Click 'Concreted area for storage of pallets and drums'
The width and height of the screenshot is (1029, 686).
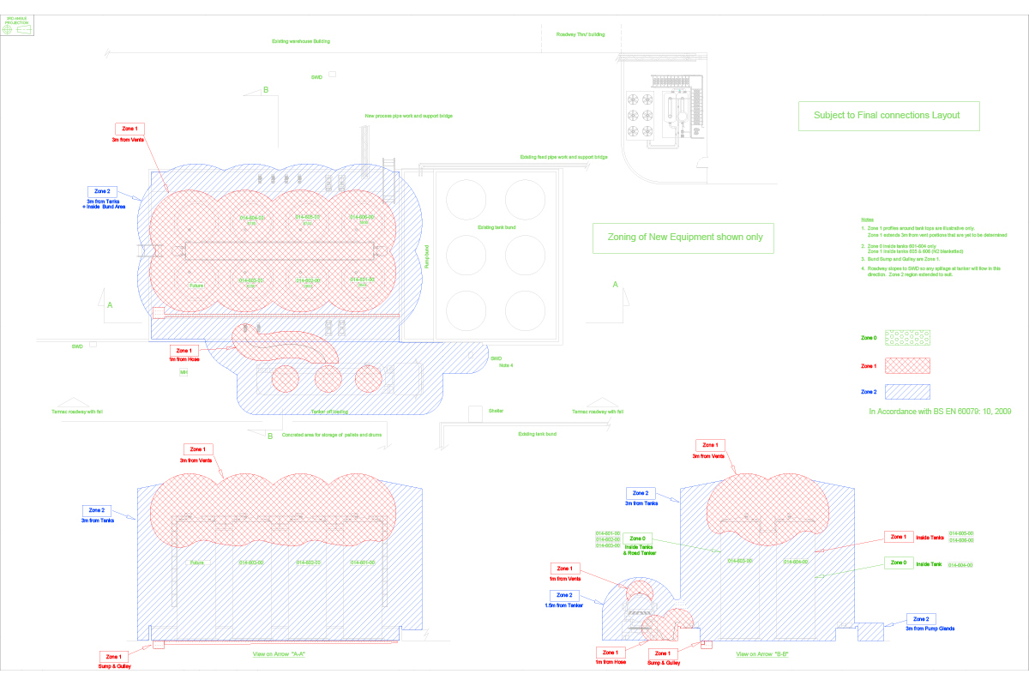pyautogui.click(x=333, y=435)
